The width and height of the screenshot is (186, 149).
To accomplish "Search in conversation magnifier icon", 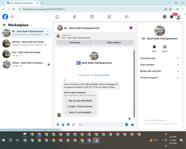I will [165, 47].
